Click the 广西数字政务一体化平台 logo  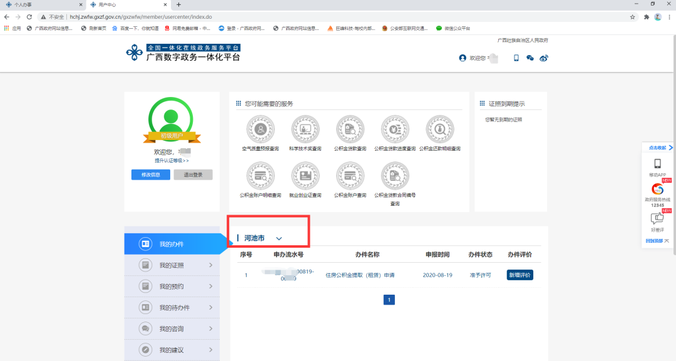tap(183, 53)
